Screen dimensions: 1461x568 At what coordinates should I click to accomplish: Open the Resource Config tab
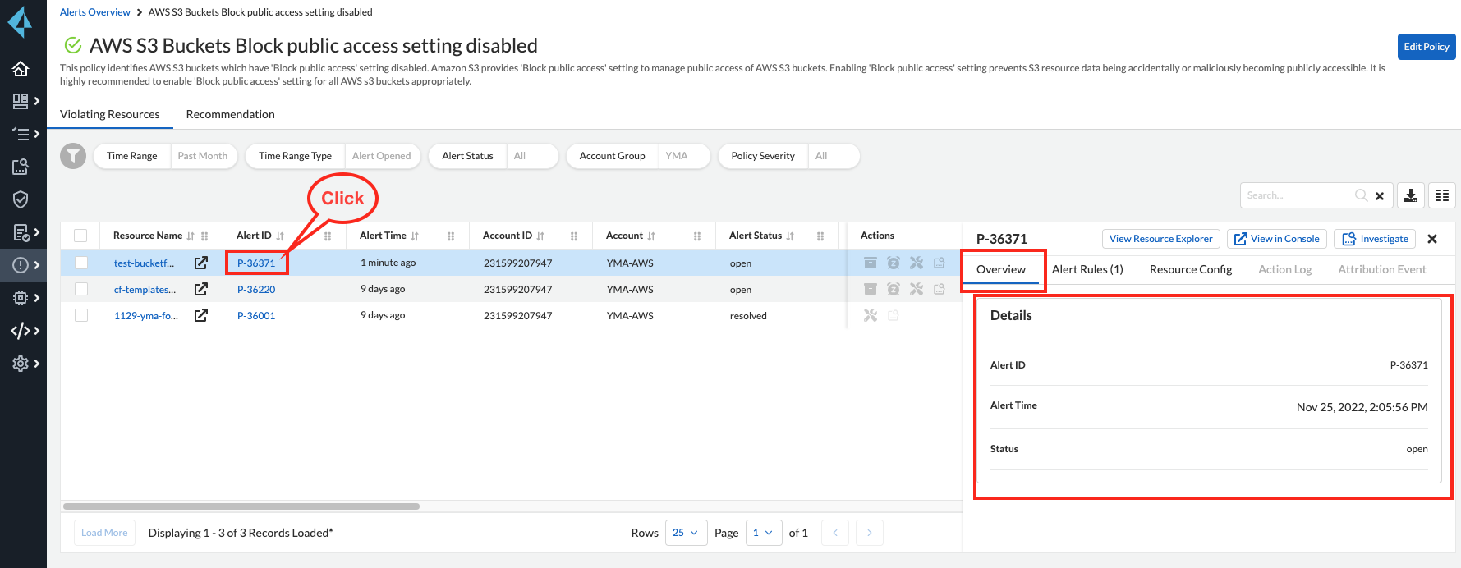(x=1190, y=269)
